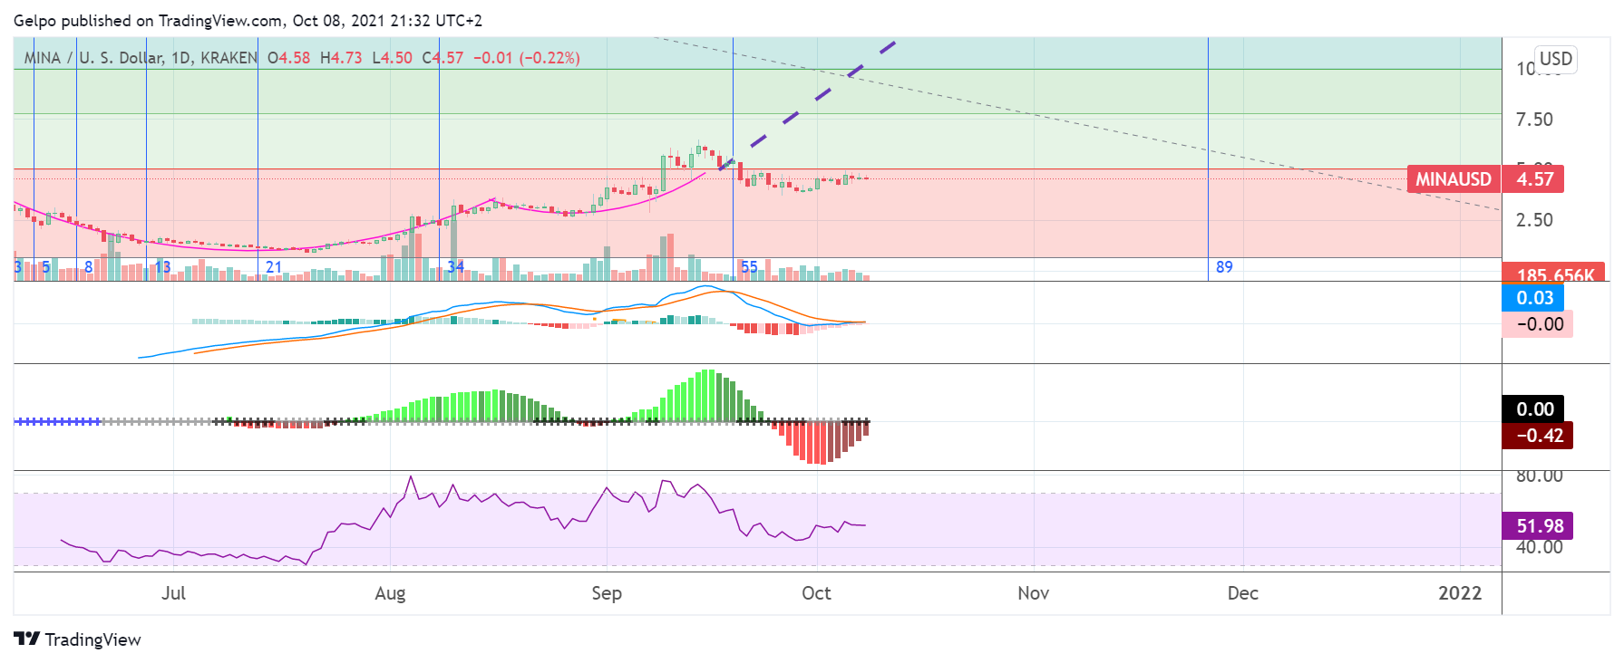
Task: Click the 2022 label on time axis
Action: [x=1460, y=593]
